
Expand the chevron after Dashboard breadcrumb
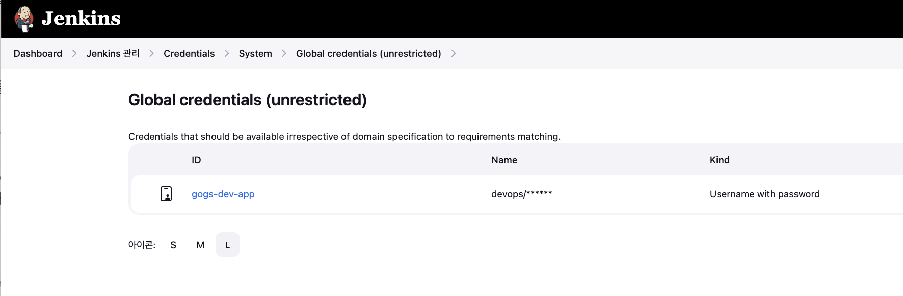click(x=74, y=53)
